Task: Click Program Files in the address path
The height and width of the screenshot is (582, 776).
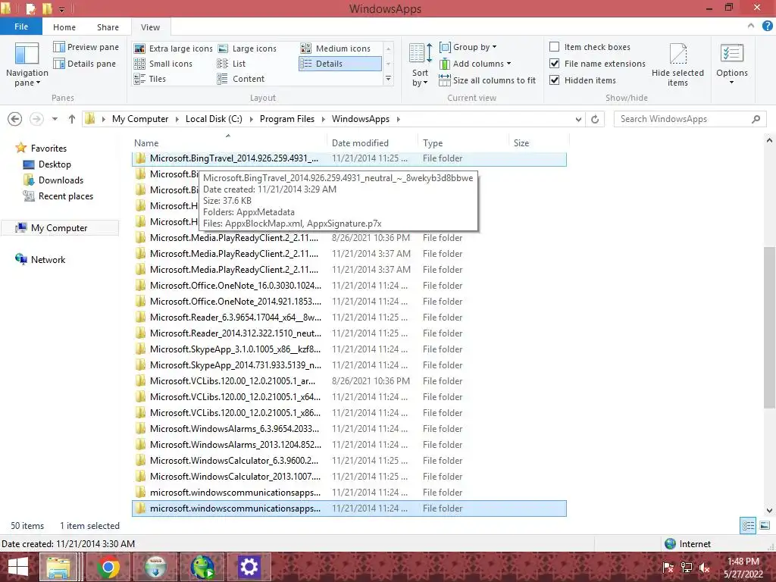Action: click(x=287, y=119)
